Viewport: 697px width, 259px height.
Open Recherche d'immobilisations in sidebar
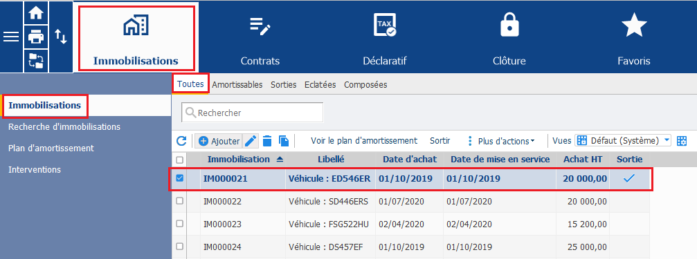point(64,127)
